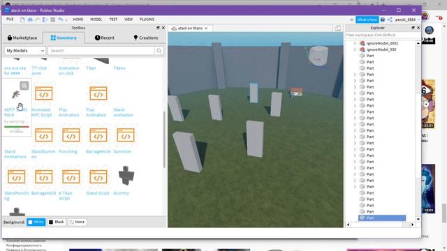Viewport: 447px width, 251px height.
Task: Click the Redo arrow icon
Action: coord(37,20)
